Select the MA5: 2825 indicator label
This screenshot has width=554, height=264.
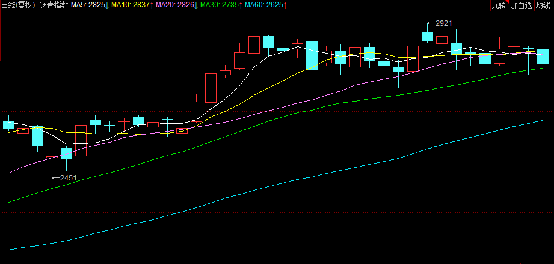(90, 5)
